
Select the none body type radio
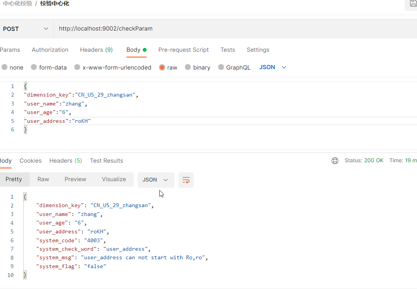tap(5, 67)
